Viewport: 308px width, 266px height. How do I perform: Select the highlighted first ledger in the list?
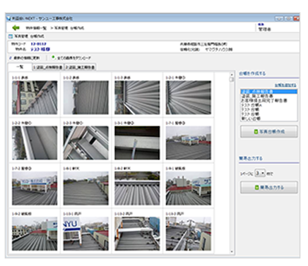click(x=268, y=92)
